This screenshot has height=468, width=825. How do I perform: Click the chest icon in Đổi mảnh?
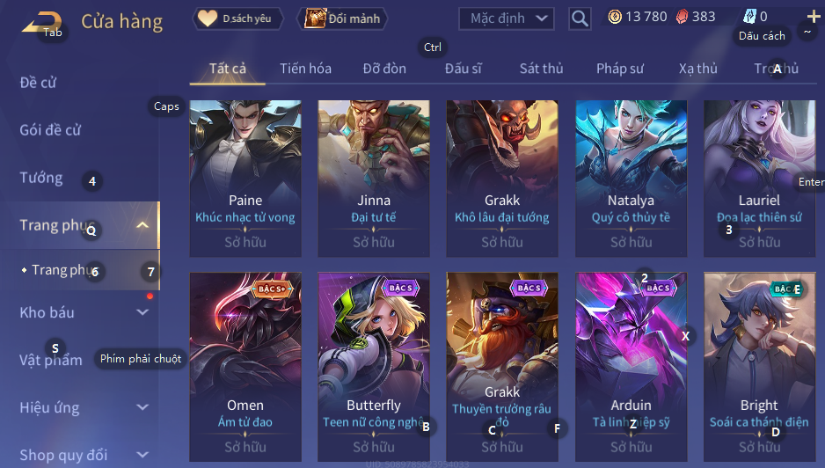tap(315, 18)
